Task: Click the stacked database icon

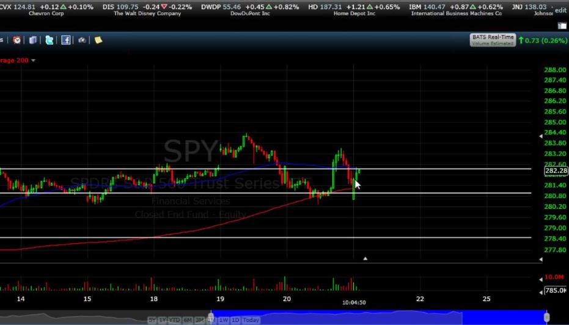Action: (x=33, y=40)
